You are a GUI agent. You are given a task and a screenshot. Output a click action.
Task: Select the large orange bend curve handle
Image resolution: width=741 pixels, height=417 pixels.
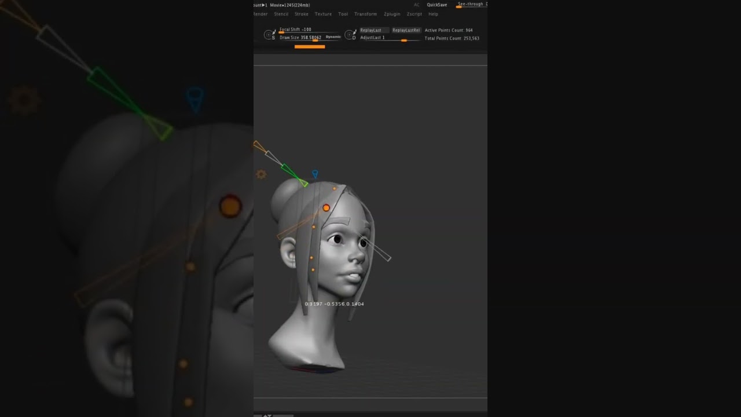327,208
